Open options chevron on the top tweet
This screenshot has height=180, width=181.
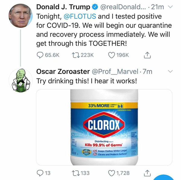(170, 7)
